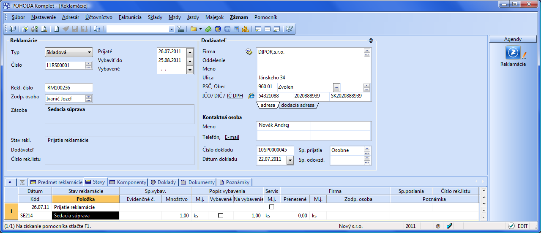The image size is (541, 233).
Task: Click the blue checkmark icon in status bar
Action: point(449,226)
